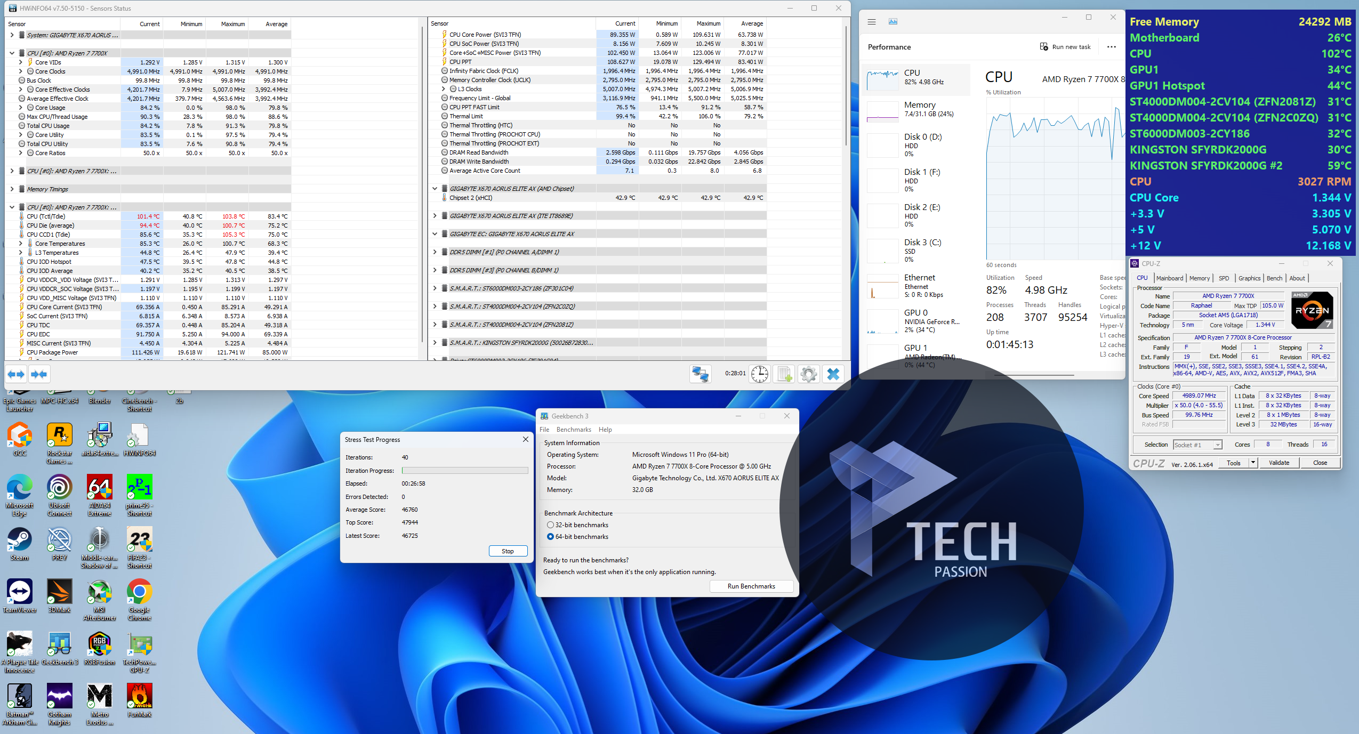Viewport: 1359px width, 734px height.
Task: Click the Run Benchmarks button
Action: (x=751, y=586)
